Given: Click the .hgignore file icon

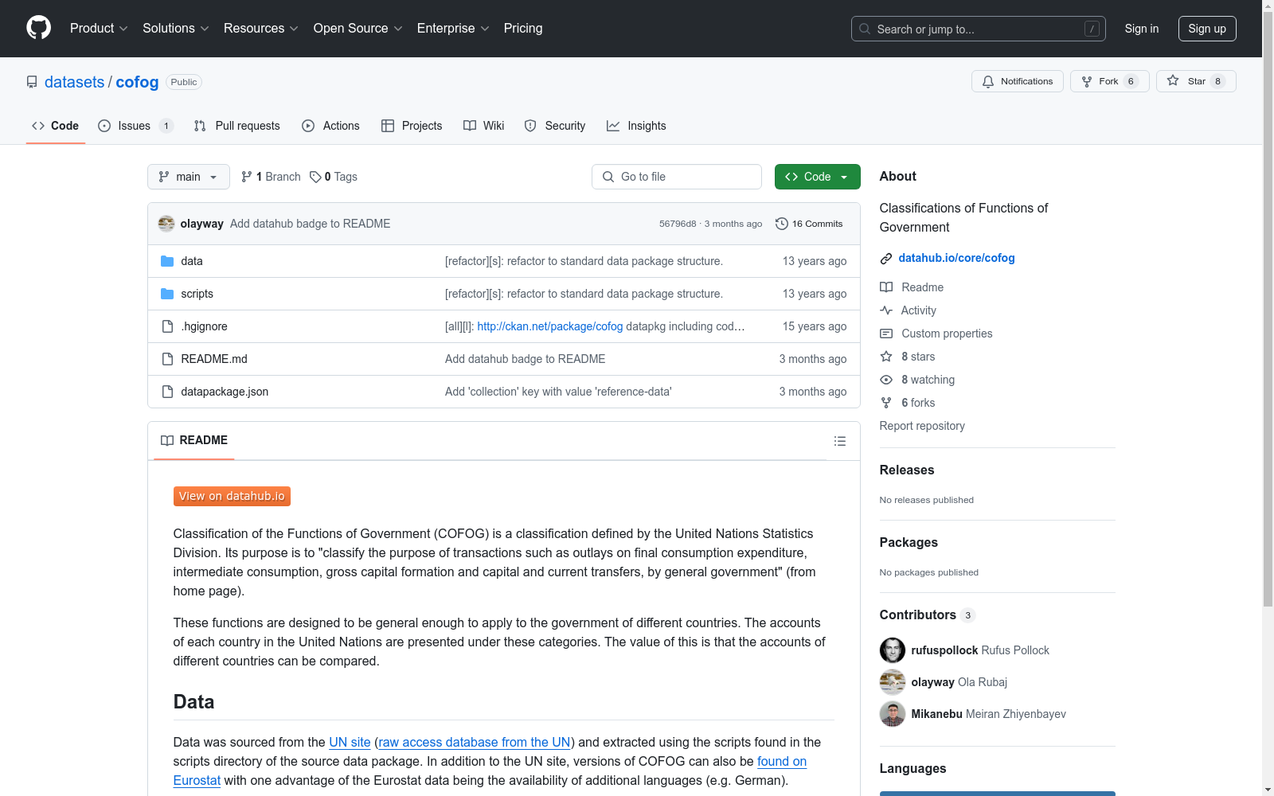Looking at the screenshot, I should click(x=167, y=326).
